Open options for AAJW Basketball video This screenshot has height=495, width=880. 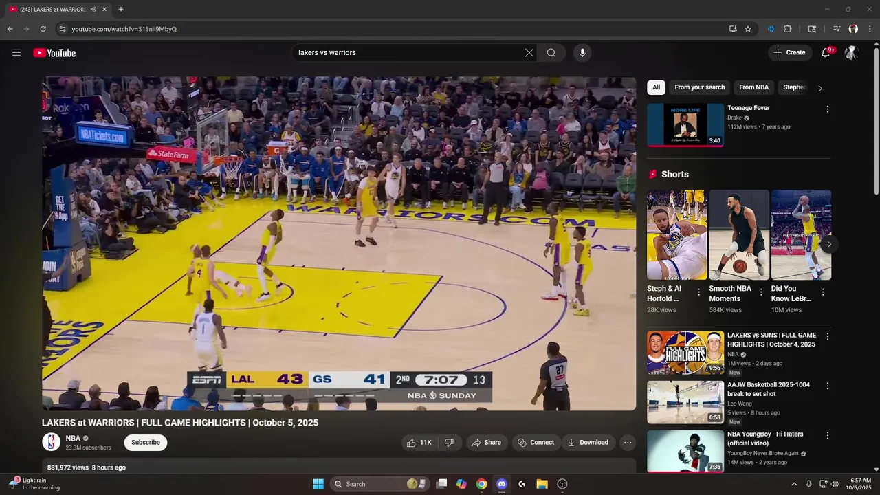coord(828,386)
